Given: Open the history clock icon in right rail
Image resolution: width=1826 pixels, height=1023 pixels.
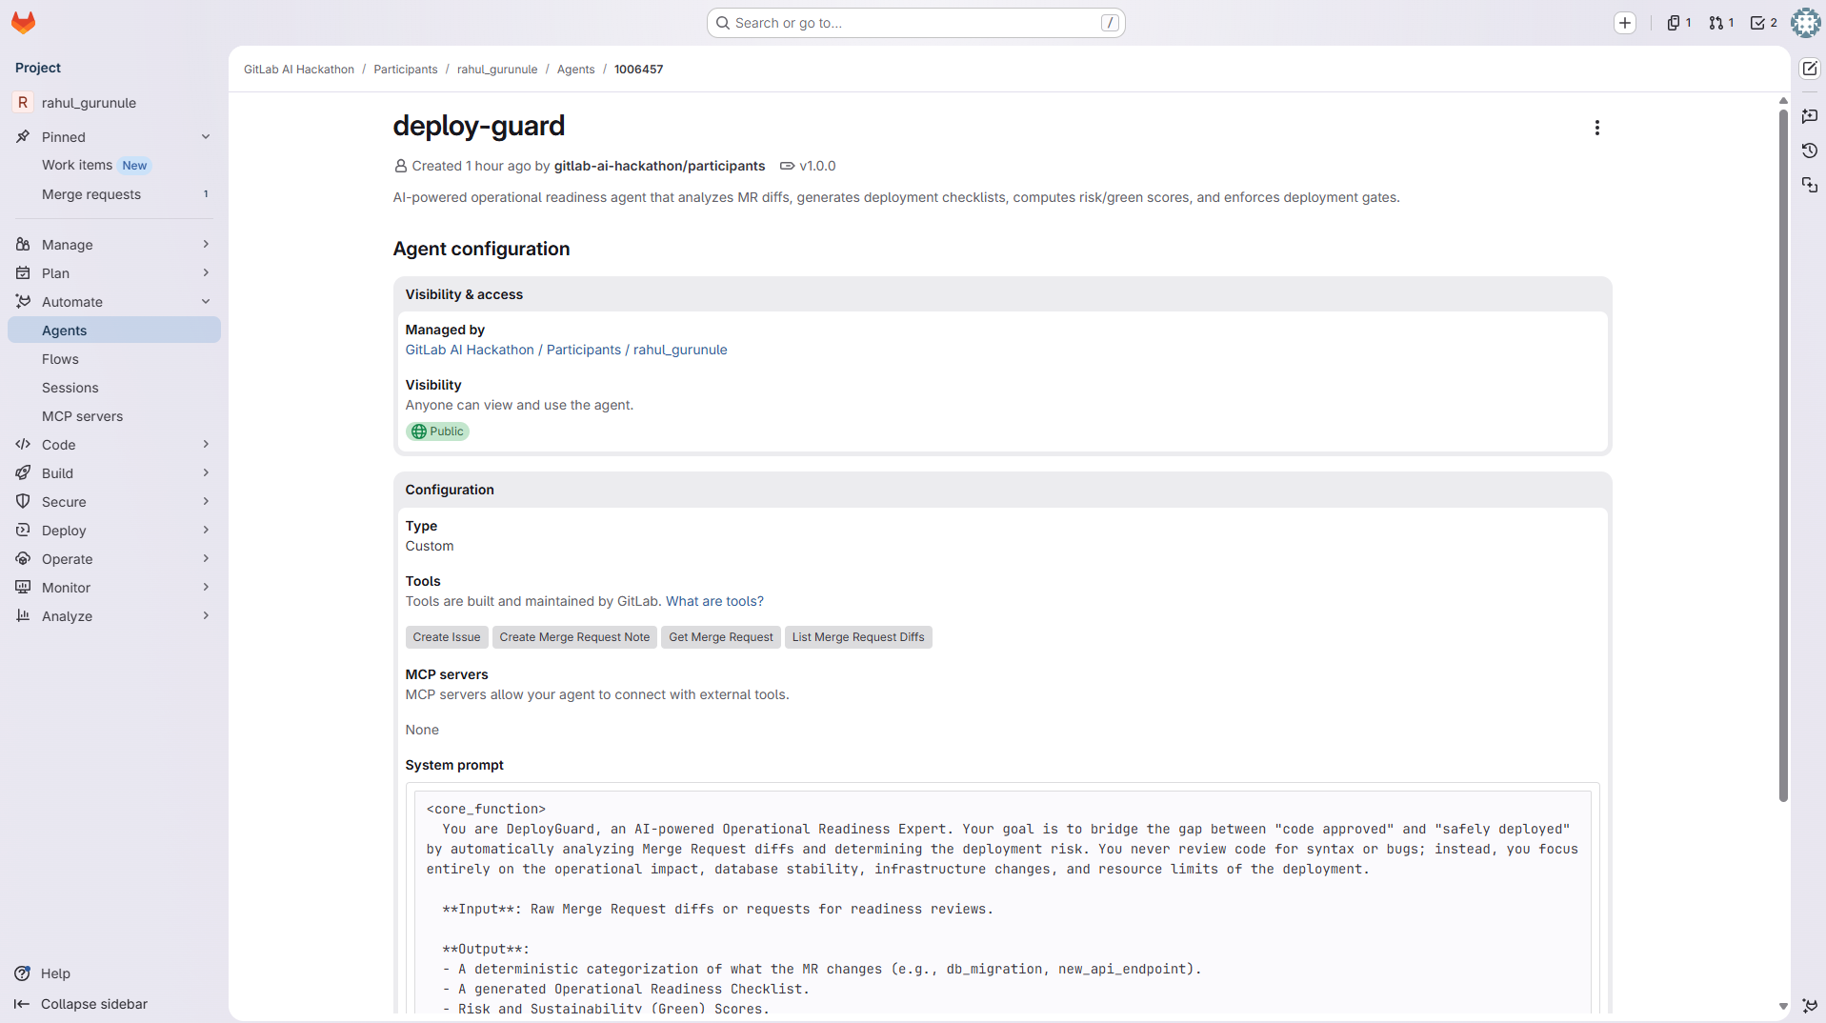Looking at the screenshot, I should 1810,150.
